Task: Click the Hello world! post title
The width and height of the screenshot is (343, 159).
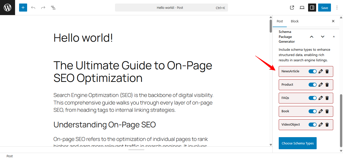Action: coord(83,38)
